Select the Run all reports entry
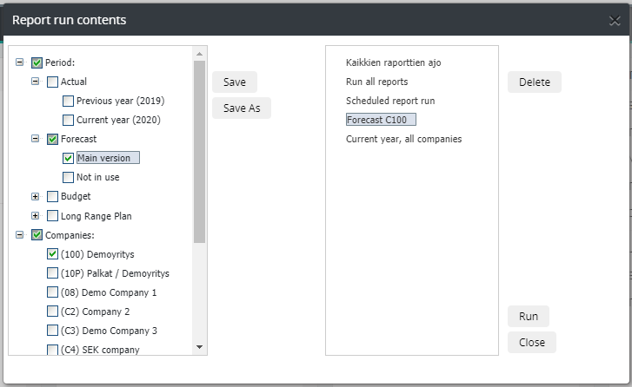 pos(377,82)
